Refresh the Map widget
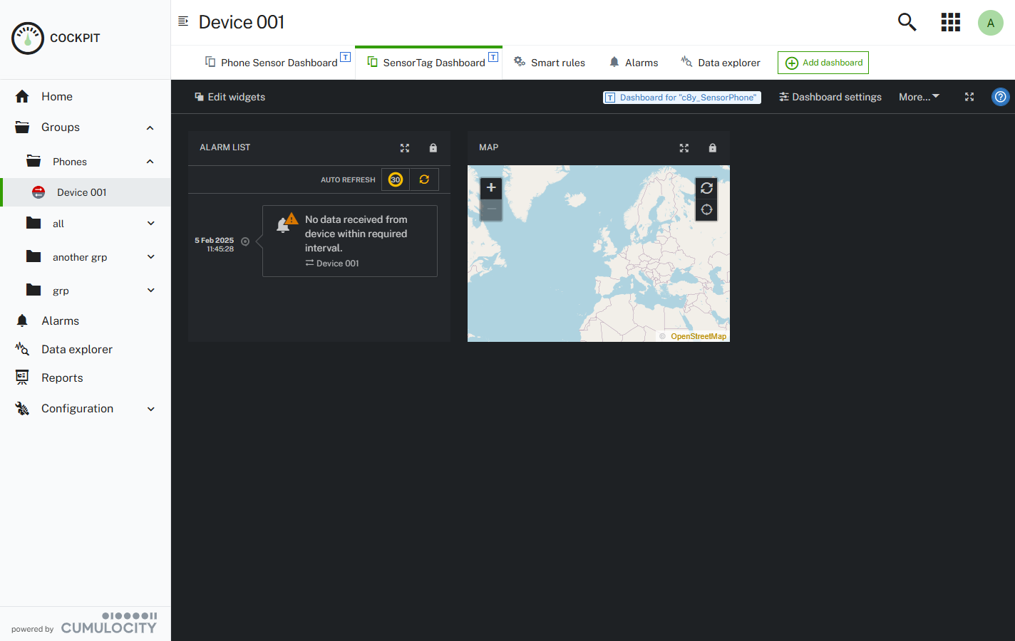 [x=706, y=187]
